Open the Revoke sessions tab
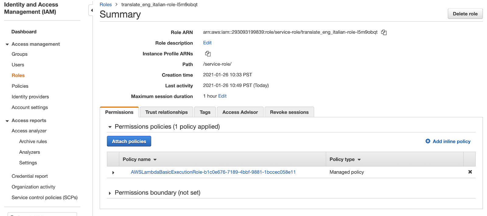The width and height of the screenshot is (487, 216). [289, 112]
